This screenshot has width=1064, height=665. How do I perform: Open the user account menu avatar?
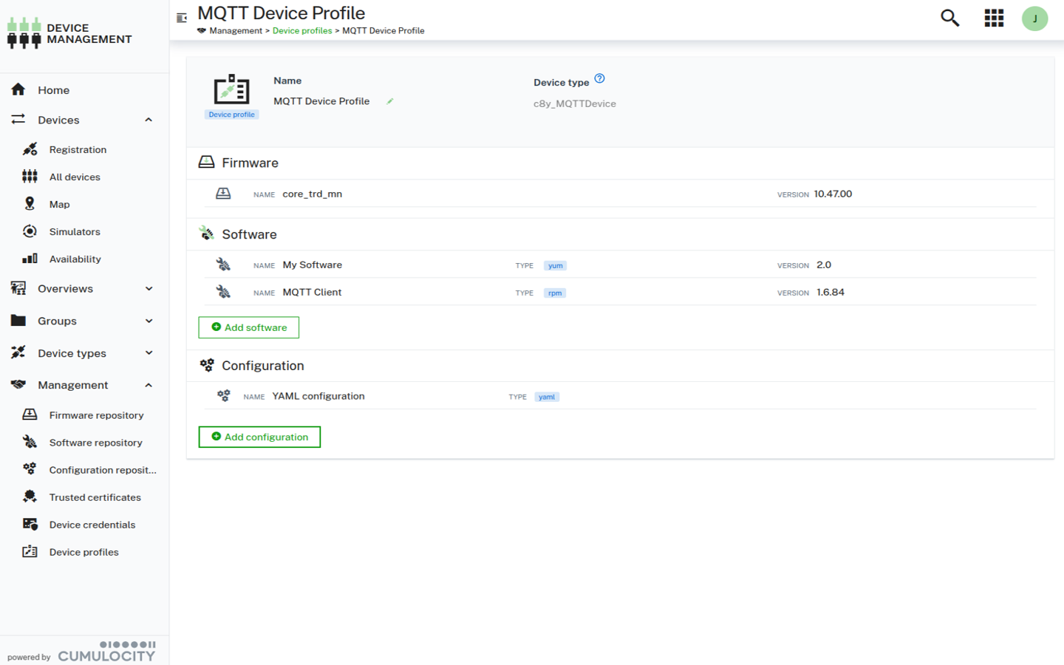point(1034,18)
